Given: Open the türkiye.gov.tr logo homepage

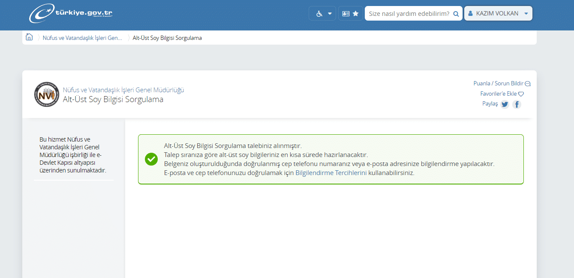Looking at the screenshot, I should point(71,13).
